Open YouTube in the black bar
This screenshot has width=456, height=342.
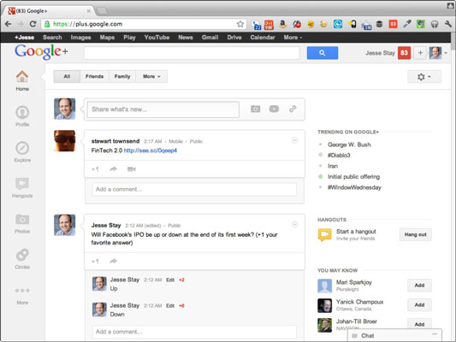coord(157,38)
